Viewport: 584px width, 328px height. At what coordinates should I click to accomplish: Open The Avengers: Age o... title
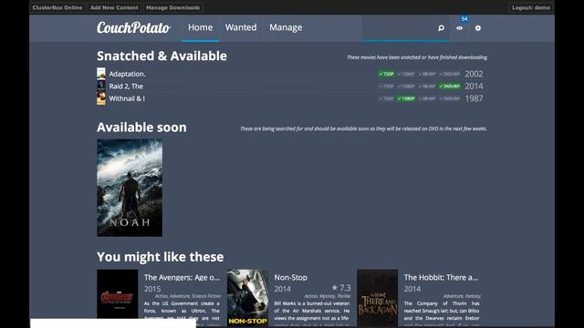182,277
